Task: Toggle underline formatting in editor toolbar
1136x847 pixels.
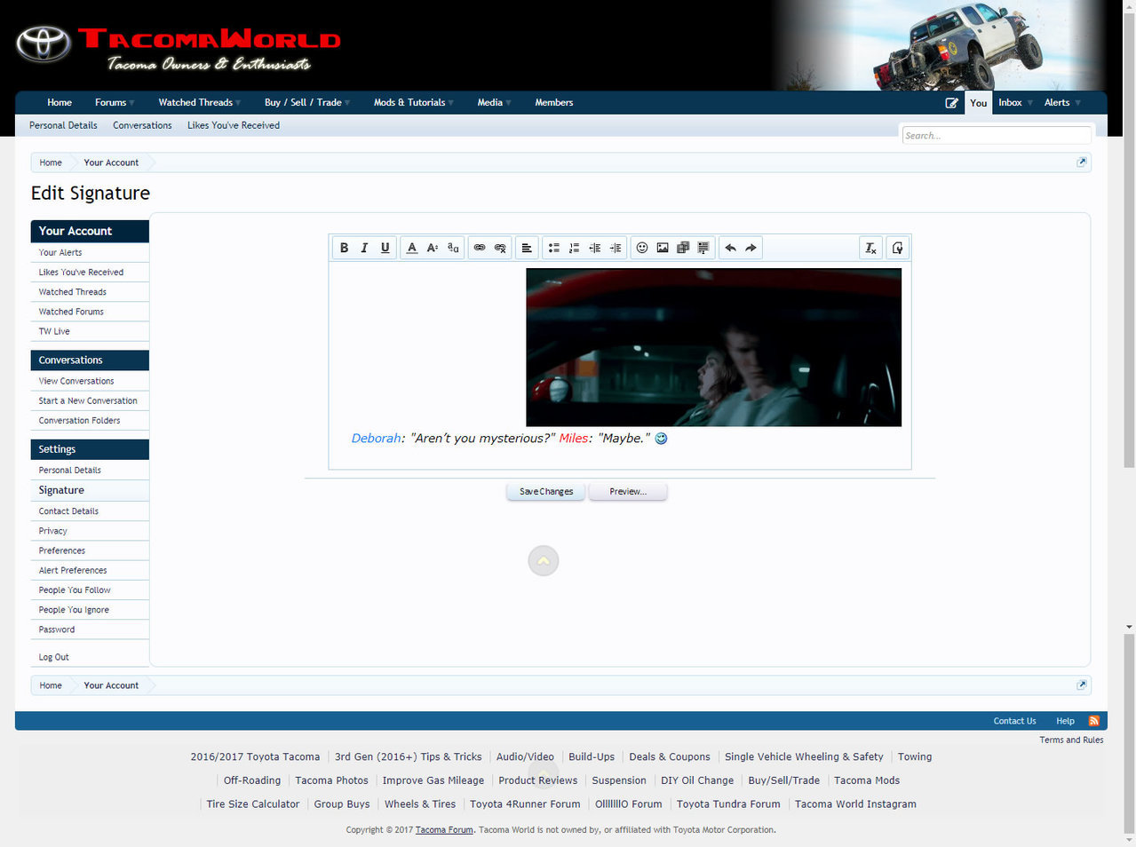Action: (385, 248)
